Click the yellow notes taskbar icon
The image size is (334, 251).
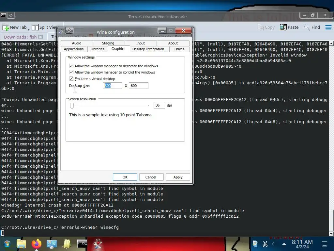[67, 243]
